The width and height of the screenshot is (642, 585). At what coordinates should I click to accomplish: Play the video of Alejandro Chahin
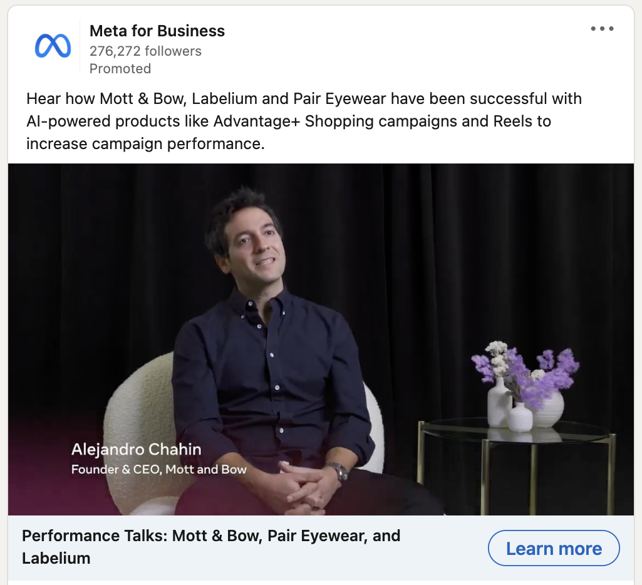coord(321,339)
